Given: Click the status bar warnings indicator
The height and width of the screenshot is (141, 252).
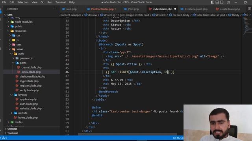Looking at the screenshot, I should 4,137.
